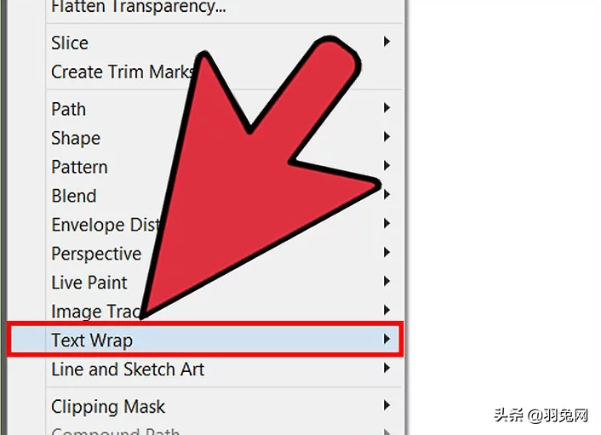Open the Blend submenu
601x435 pixels.
point(224,196)
